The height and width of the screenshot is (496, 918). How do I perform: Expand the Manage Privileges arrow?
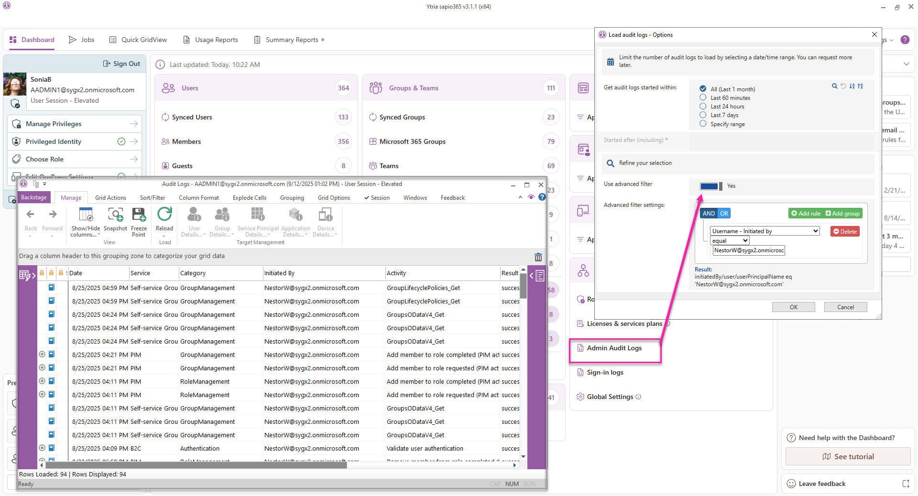pos(134,124)
